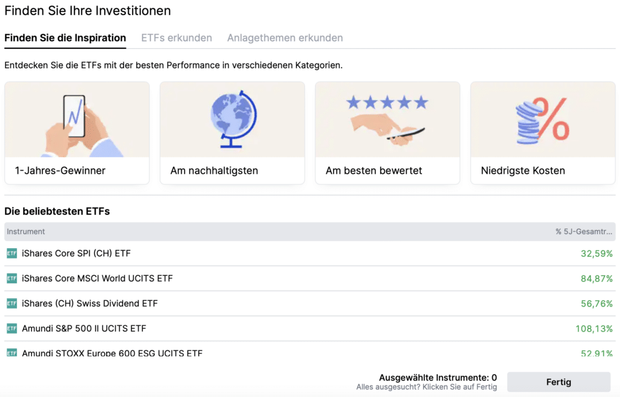Select Amundi S&P 500 II UCITS ETF name
620x397 pixels.
pyautogui.click(x=84, y=329)
